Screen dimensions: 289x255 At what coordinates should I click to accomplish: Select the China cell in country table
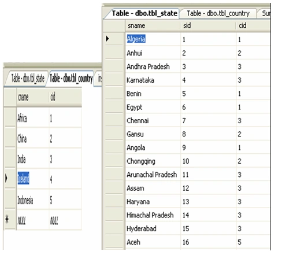coord(32,138)
